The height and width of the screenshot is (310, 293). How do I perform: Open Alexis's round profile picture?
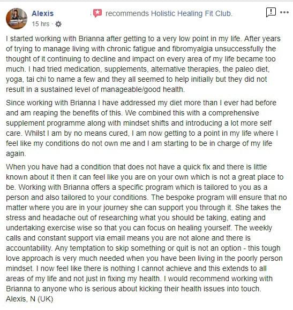point(17,19)
